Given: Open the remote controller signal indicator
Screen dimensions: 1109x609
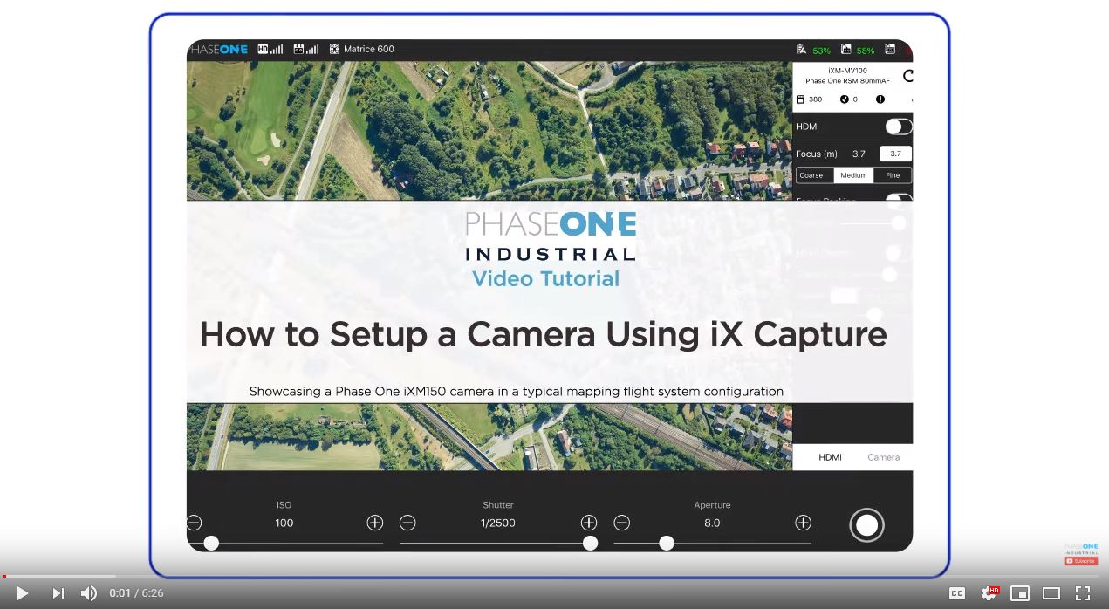Looking at the screenshot, I should pos(306,49).
